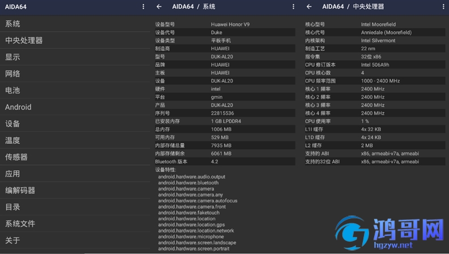
Task: Open the 中央处理器 menu entry
Action: [75, 40]
